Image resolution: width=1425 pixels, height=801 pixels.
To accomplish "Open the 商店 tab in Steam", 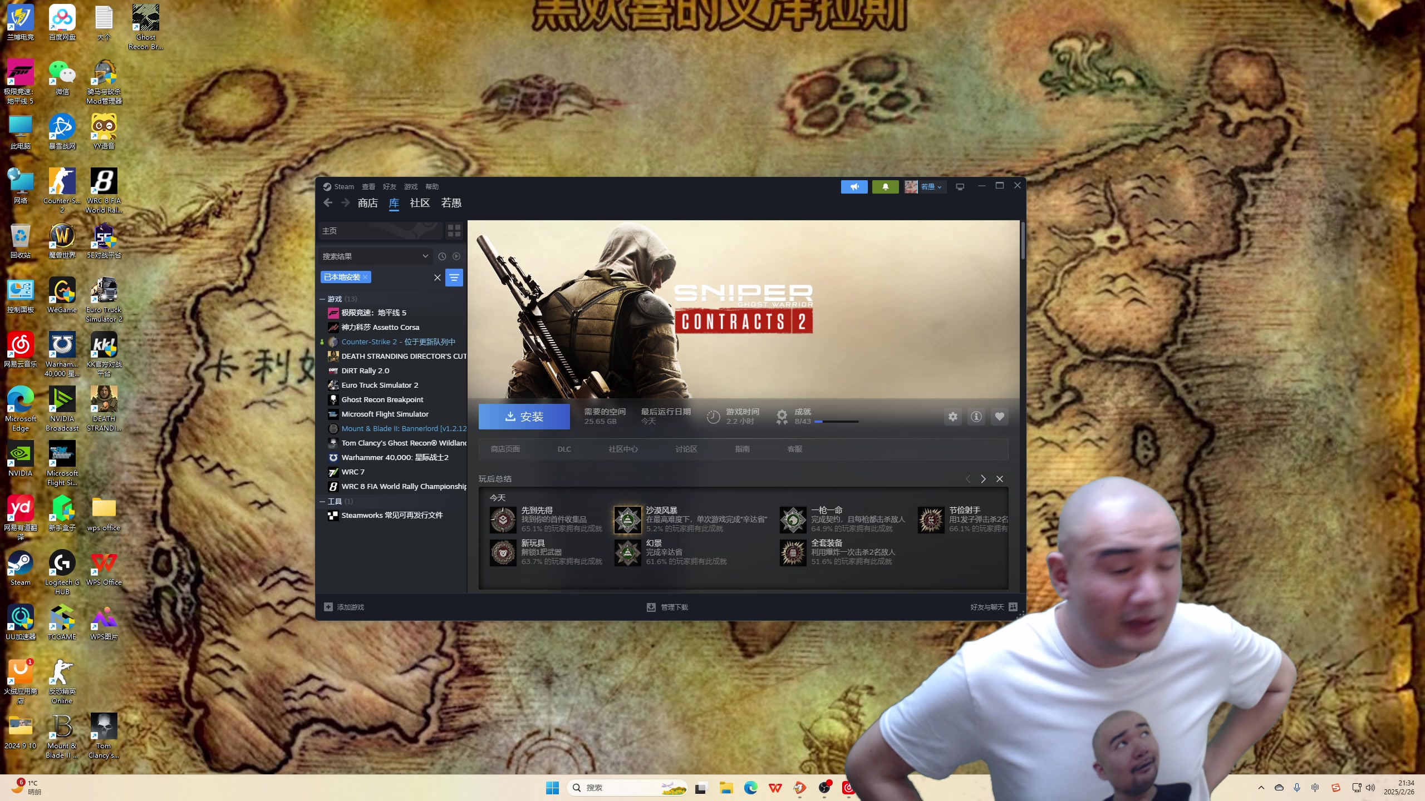I will point(367,203).
